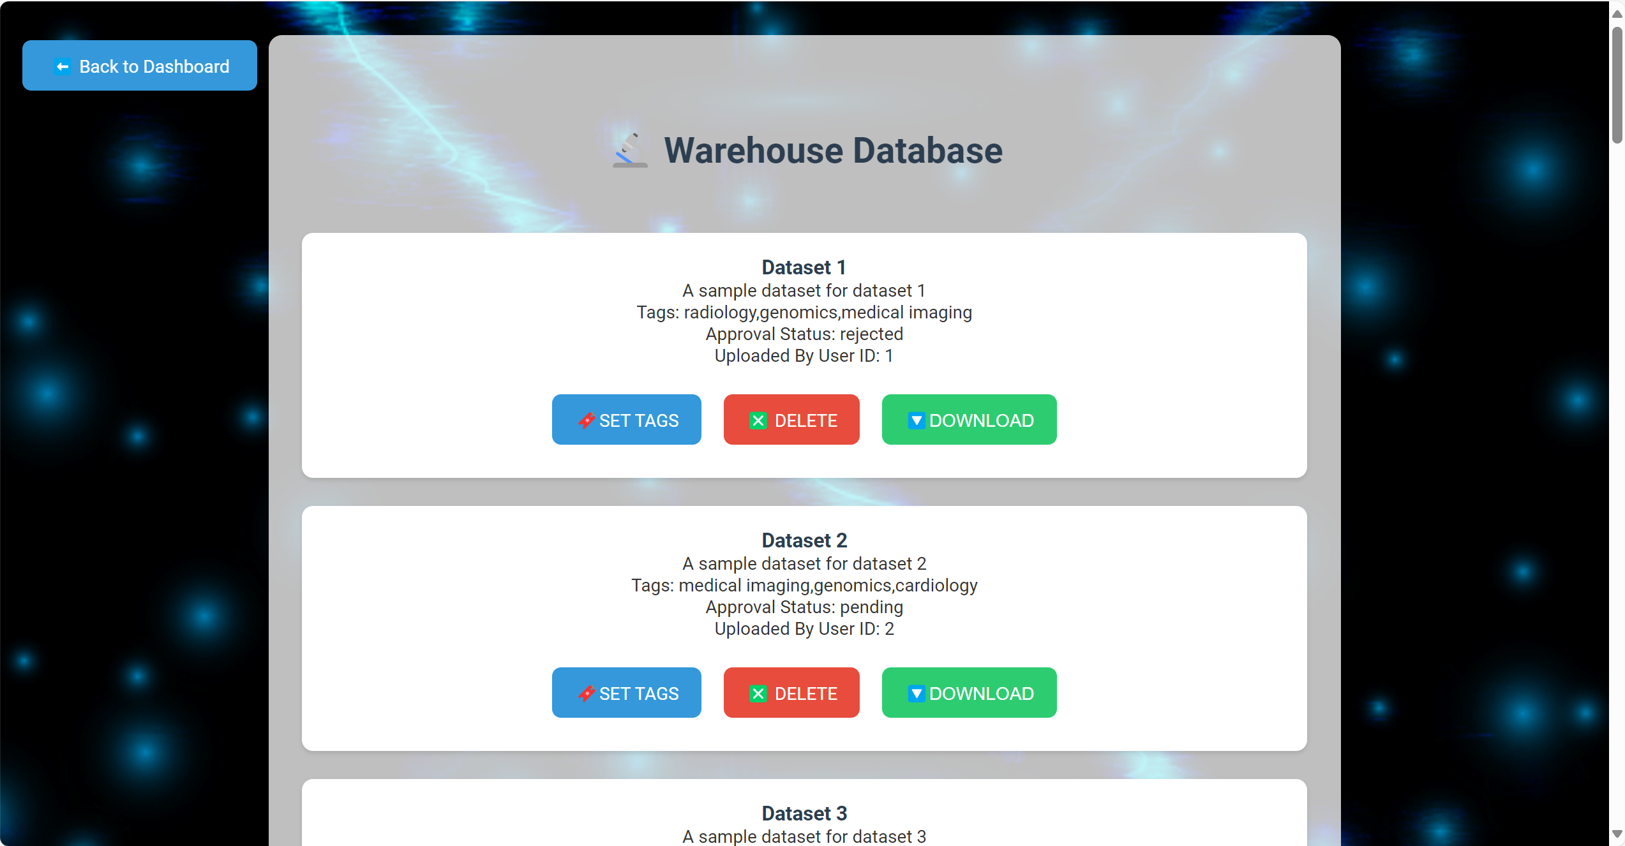Click the tag icon on Dataset 2 Set Tags
The width and height of the screenshot is (1625, 846).
click(x=586, y=694)
